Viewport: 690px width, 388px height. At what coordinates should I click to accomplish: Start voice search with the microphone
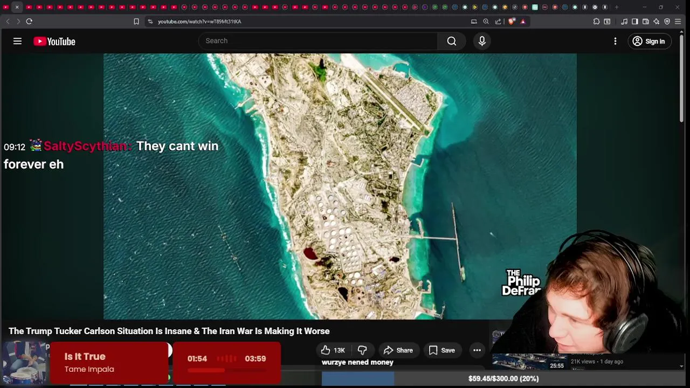point(482,41)
